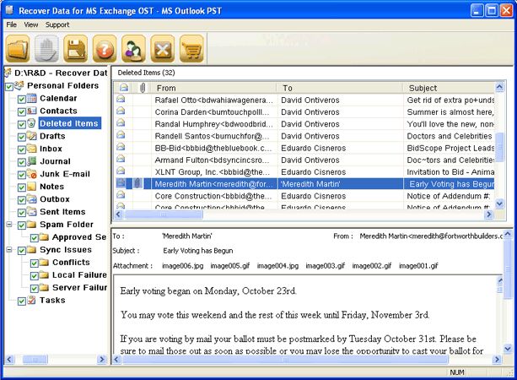Click folder tree scroll right arrow

[102, 359]
